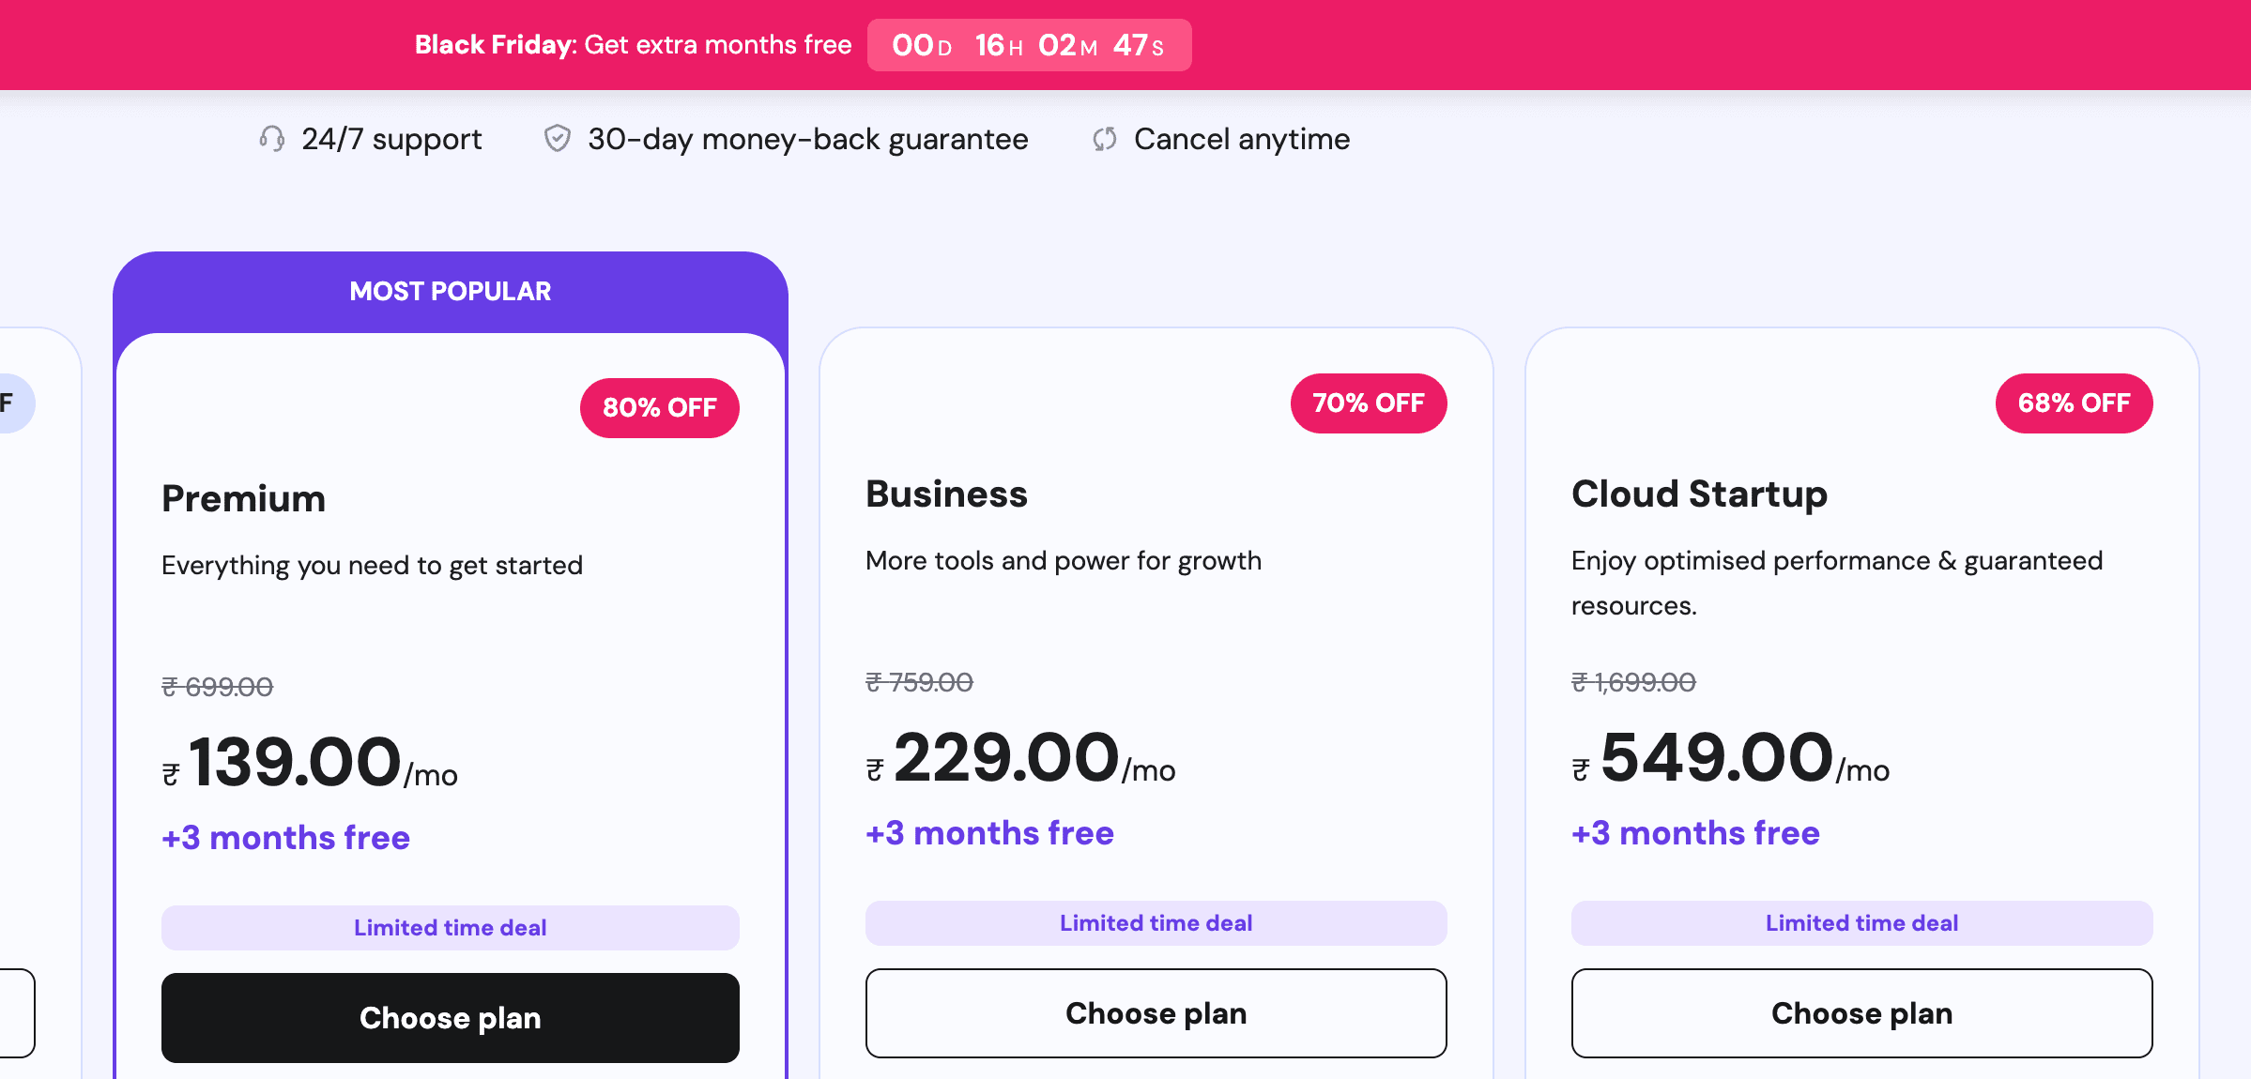Click Business's +3 months free text
This screenshot has width=2251, height=1079.
pos(989,833)
